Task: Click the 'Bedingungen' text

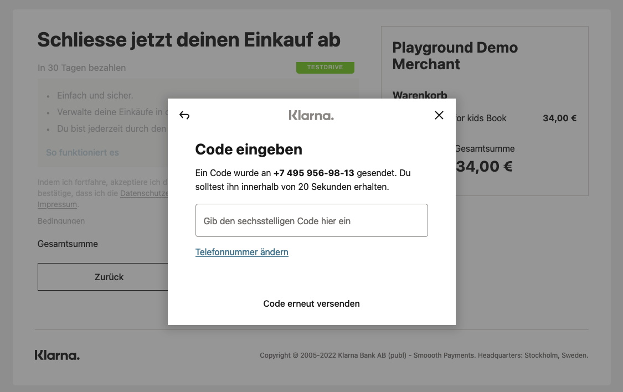Action: [x=61, y=221]
